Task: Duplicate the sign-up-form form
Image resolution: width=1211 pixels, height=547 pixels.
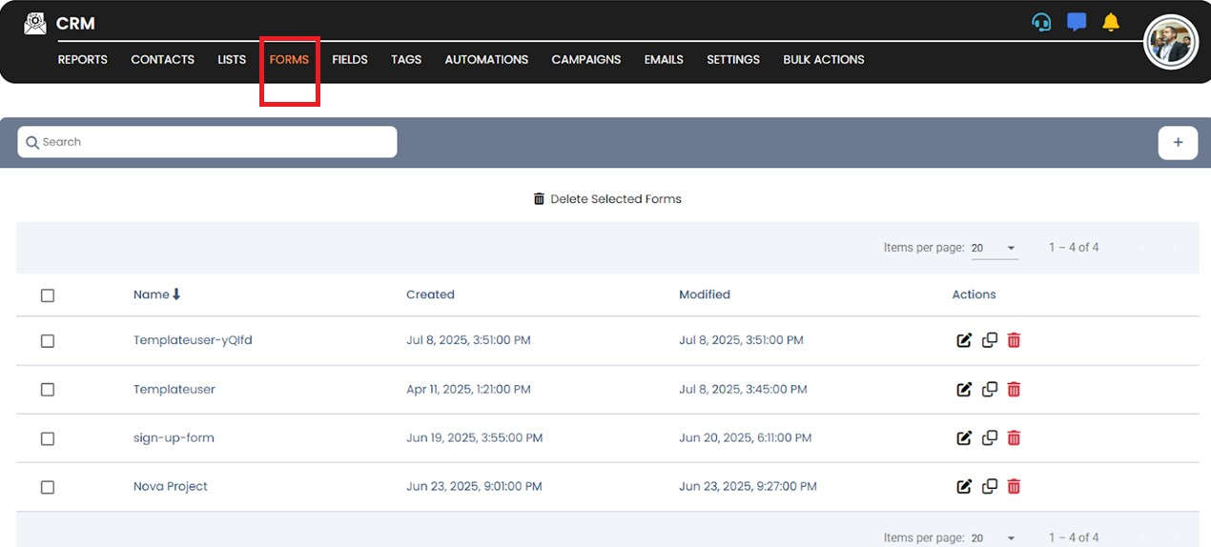Action: pos(990,437)
